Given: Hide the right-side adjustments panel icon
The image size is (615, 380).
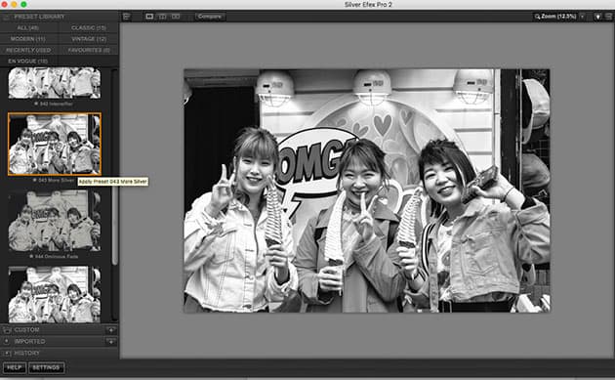Looking at the screenshot, I should pyautogui.click(x=609, y=17).
